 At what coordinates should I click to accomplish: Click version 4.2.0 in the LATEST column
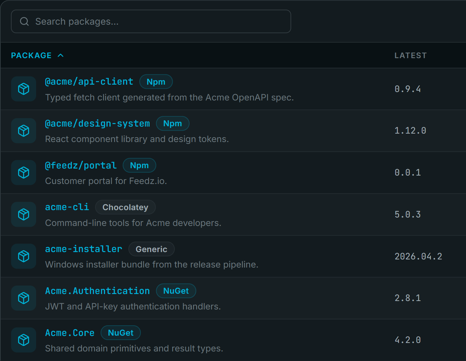tap(408, 340)
